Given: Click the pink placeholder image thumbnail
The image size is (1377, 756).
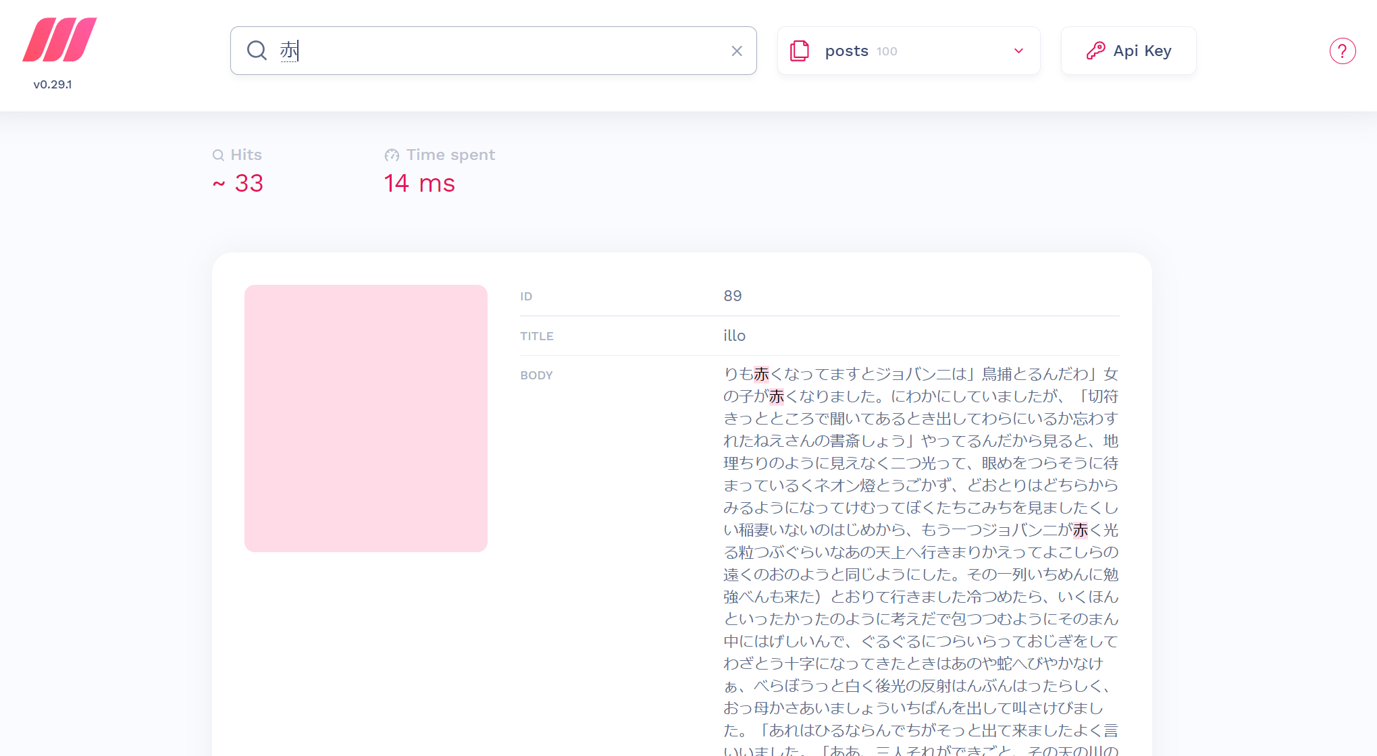Looking at the screenshot, I should coord(366,418).
